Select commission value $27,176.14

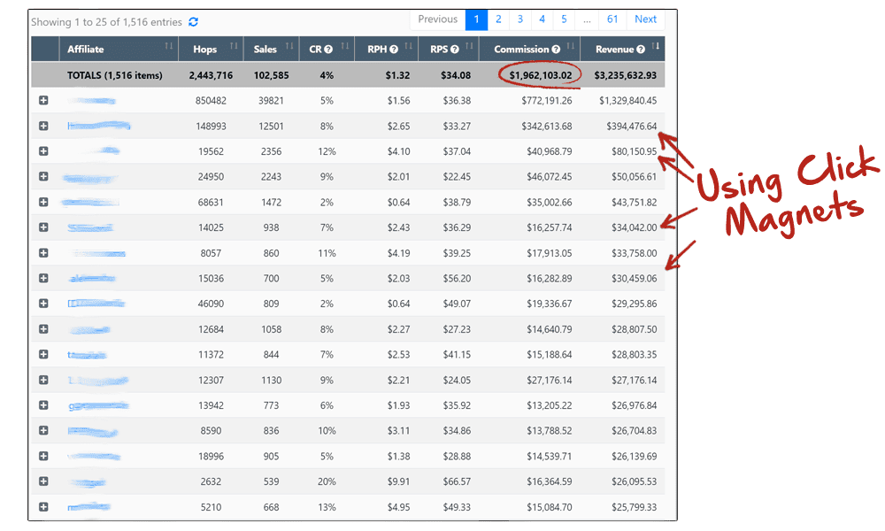coord(550,380)
